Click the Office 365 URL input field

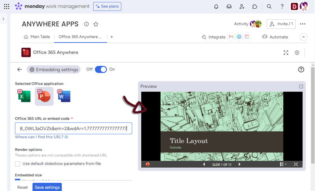[x=73, y=128]
